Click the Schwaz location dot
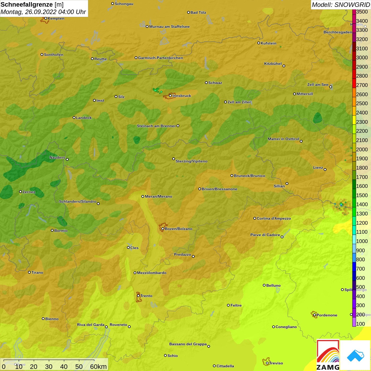Viewport: 371px width, 371px height. point(206,82)
